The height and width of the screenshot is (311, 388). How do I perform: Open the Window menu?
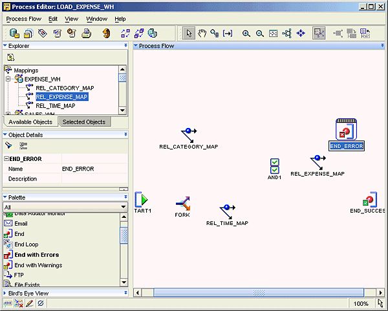coord(97,19)
